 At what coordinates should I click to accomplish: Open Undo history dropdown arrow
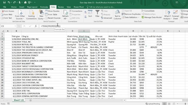tap(11, 2)
